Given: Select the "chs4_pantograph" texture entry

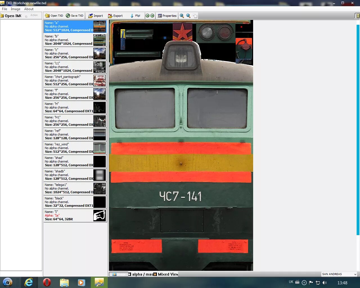Looking at the screenshot, I should click(75, 80).
